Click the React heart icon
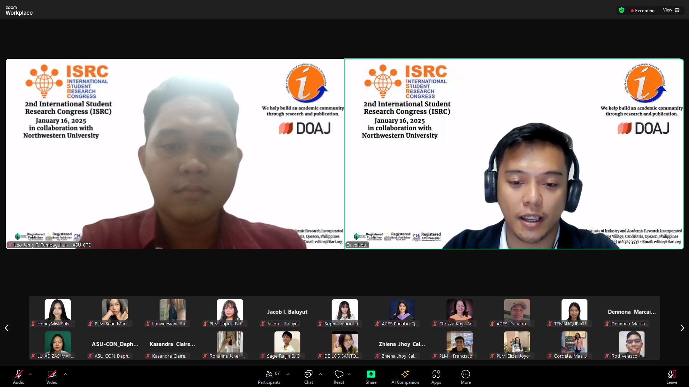The height and width of the screenshot is (387, 689). [339, 374]
